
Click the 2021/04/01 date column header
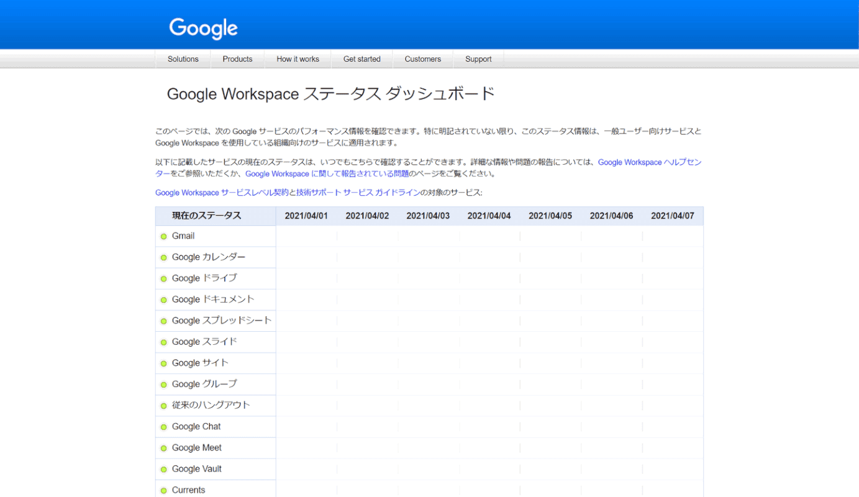(306, 216)
